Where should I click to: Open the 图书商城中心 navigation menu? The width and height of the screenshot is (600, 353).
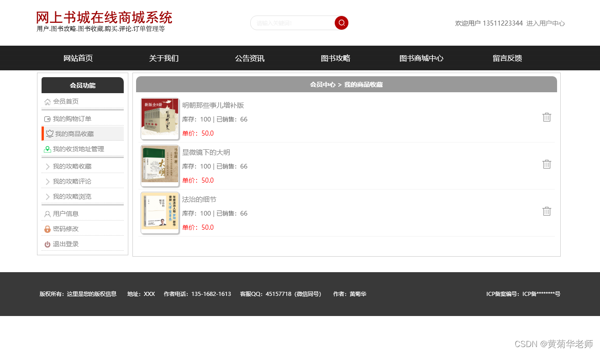pyautogui.click(x=421, y=58)
